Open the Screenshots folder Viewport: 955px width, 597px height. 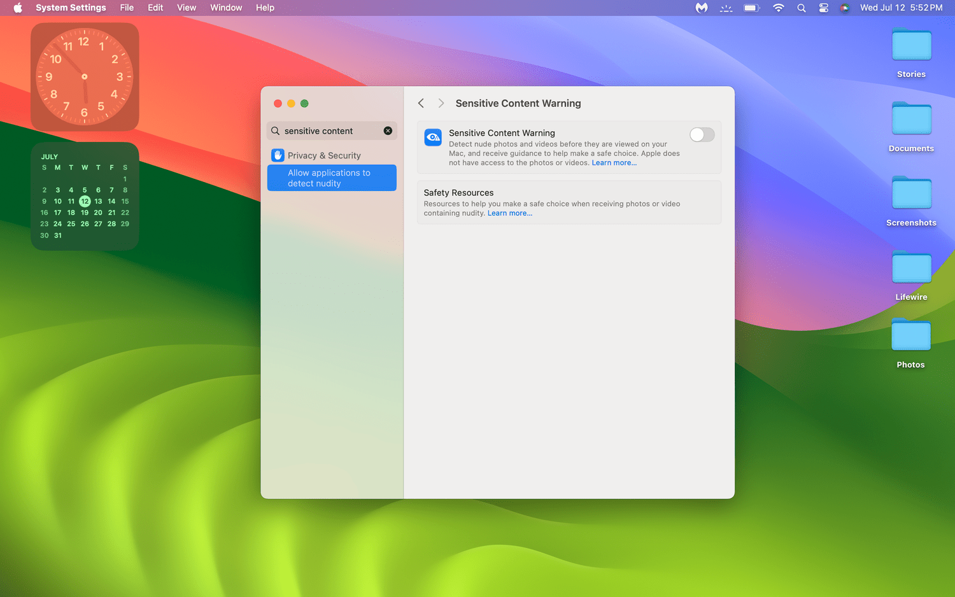click(911, 193)
